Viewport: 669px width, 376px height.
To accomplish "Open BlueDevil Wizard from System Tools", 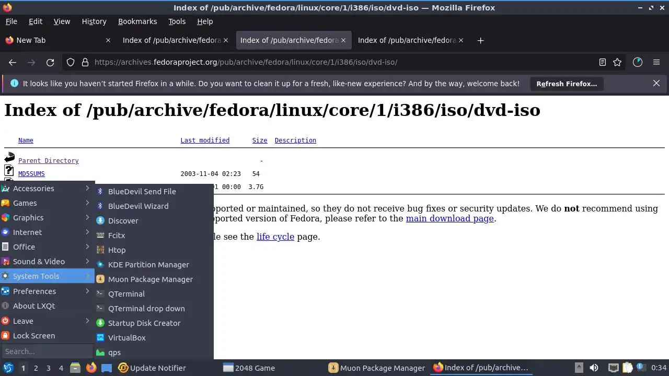I will click(x=154, y=206).
